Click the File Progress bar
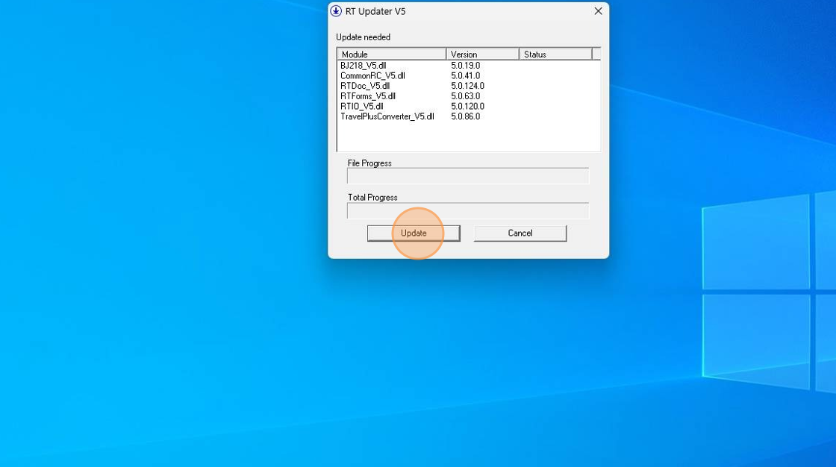 pyautogui.click(x=467, y=176)
